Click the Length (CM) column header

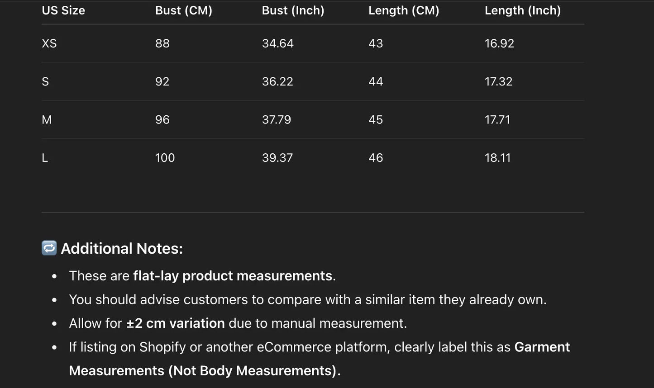coord(403,10)
